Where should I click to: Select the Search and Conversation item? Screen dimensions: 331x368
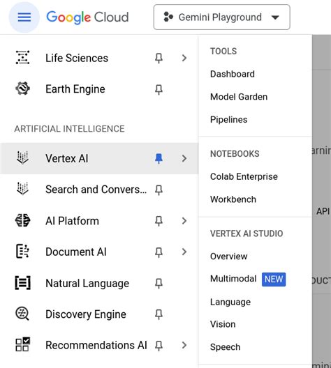tap(96, 190)
